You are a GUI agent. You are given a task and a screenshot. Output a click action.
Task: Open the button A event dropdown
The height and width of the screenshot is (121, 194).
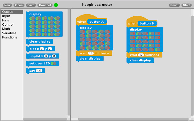point(97,22)
